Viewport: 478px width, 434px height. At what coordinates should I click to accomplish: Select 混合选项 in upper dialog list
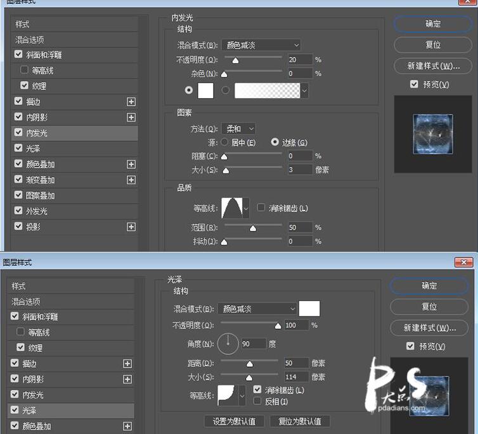pyautogui.click(x=75, y=40)
